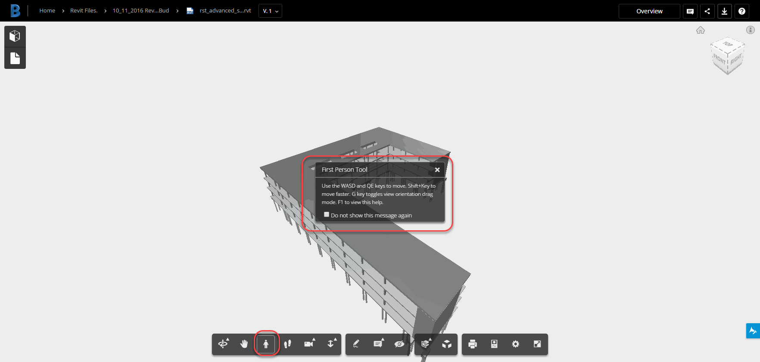Open the comments button in the top header
Image resolution: width=760 pixels, height=362 pixels.
coord(690,11)
